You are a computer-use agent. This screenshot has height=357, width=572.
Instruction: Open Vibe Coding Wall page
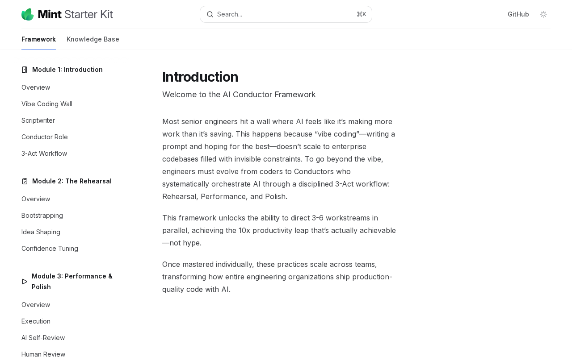click(47, 104)
